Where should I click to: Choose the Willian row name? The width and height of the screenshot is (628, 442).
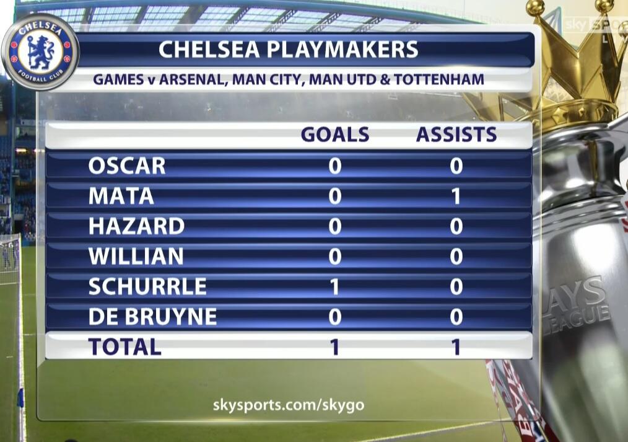pyautogui.click(x=136, y=256)
